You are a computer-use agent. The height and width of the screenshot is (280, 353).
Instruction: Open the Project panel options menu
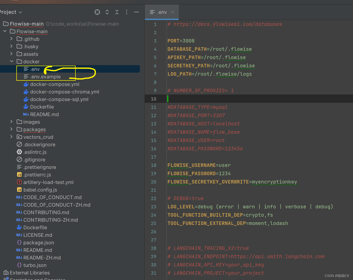[127, 12]
